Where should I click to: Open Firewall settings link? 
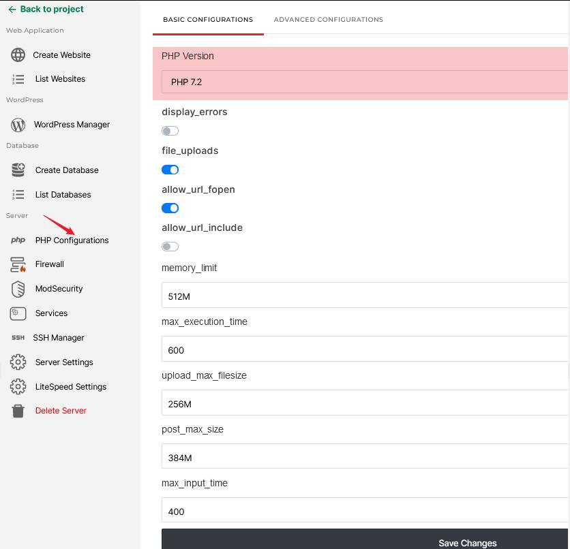pos(50,264)
